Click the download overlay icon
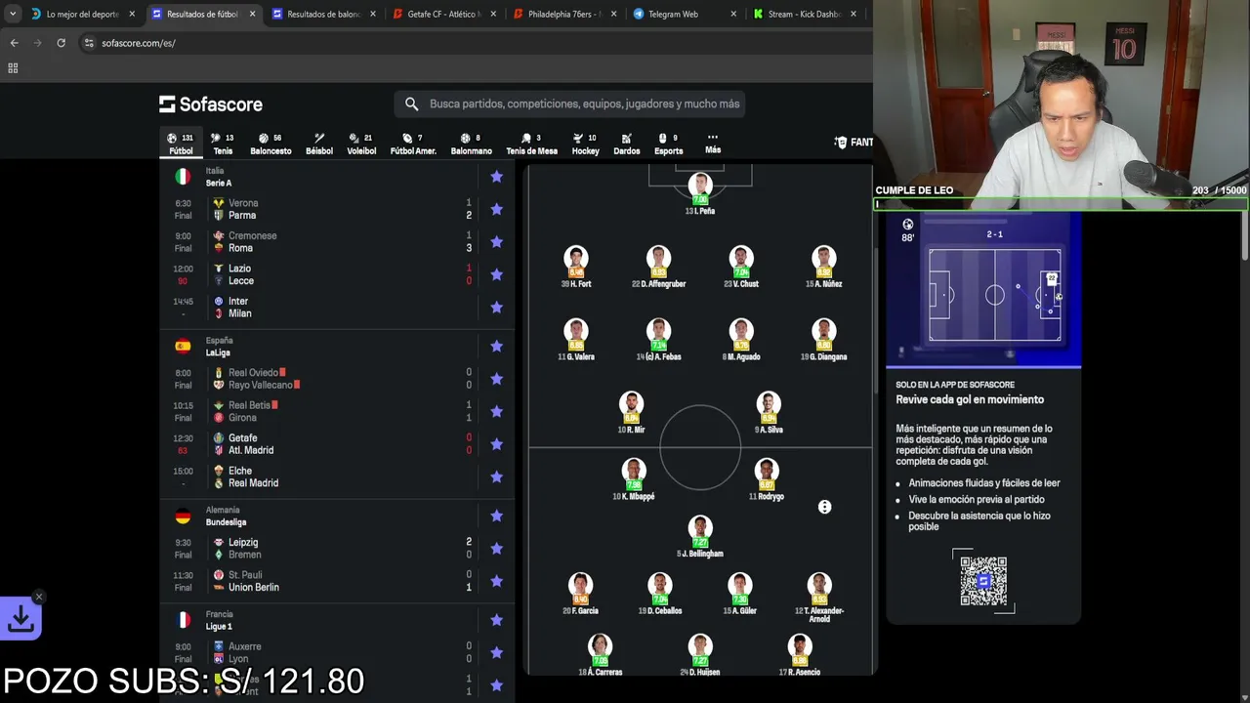This screenshot has height=703, width=1250. (x=21, y=618)
